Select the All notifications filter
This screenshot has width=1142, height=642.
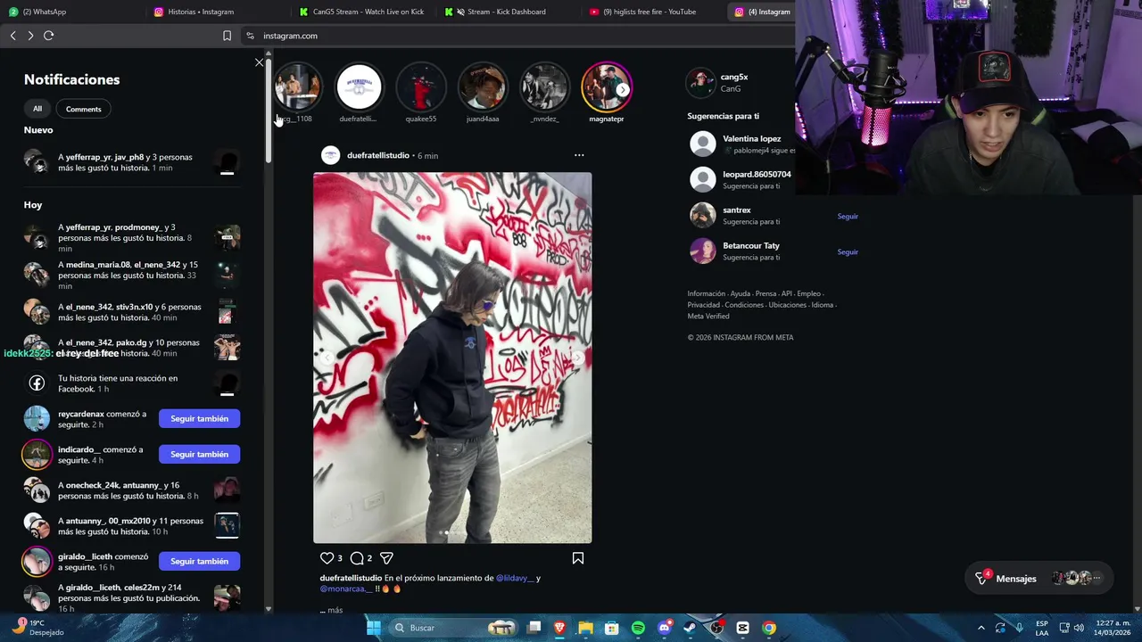tap(37, 109)
